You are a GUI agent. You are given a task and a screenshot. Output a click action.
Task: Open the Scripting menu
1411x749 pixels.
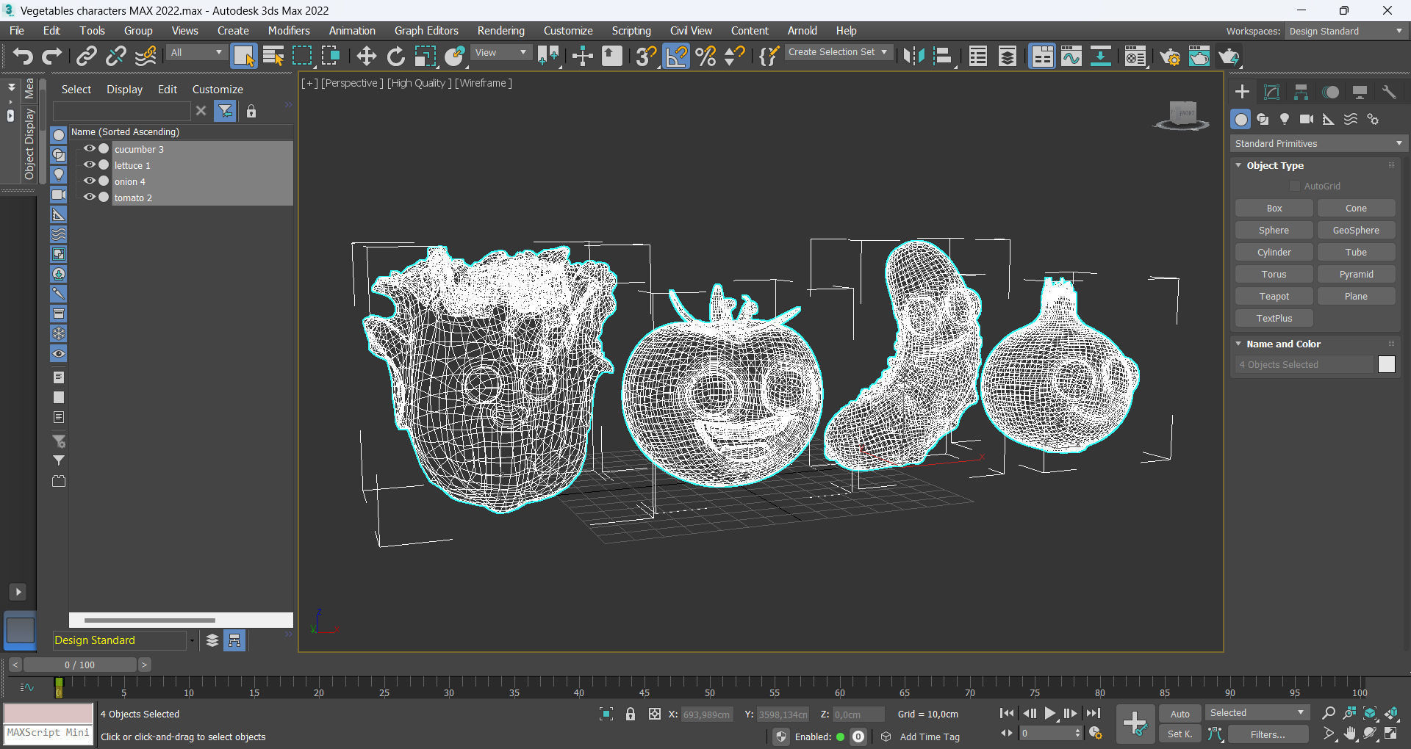coord(631,31)
